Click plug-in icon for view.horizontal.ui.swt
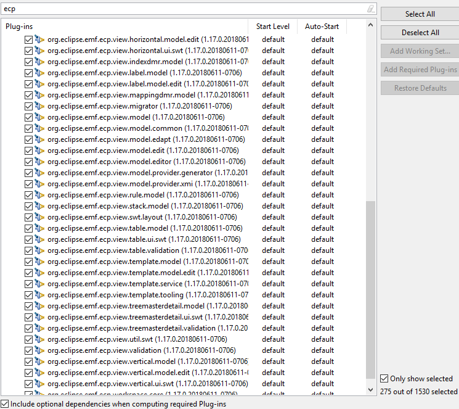This screenshot has height=409, width=459. [39, 51]
